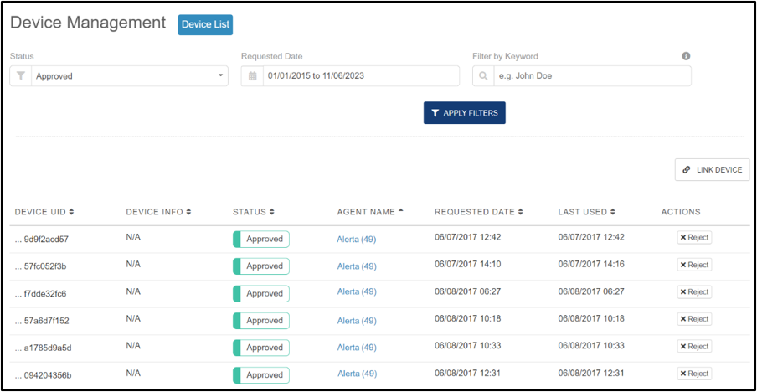Sort by Device UID column arrows
757x392 pixels.
pyautogui.click(x=71, y=212)
